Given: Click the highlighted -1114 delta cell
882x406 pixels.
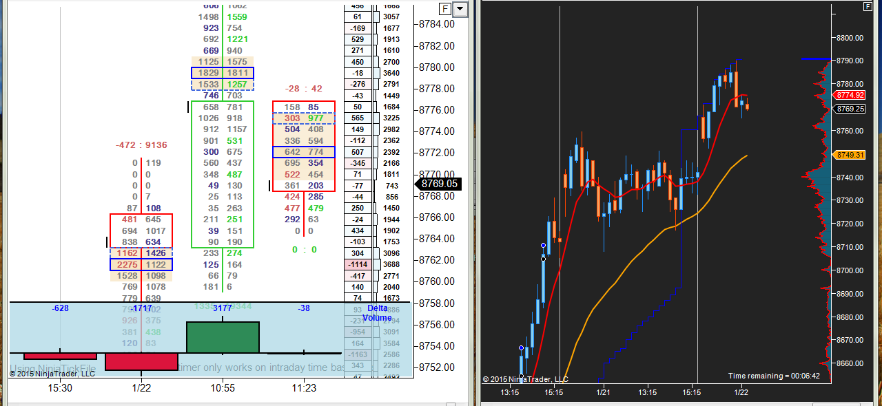Looking at the screenshot, I should pos(358,264).
